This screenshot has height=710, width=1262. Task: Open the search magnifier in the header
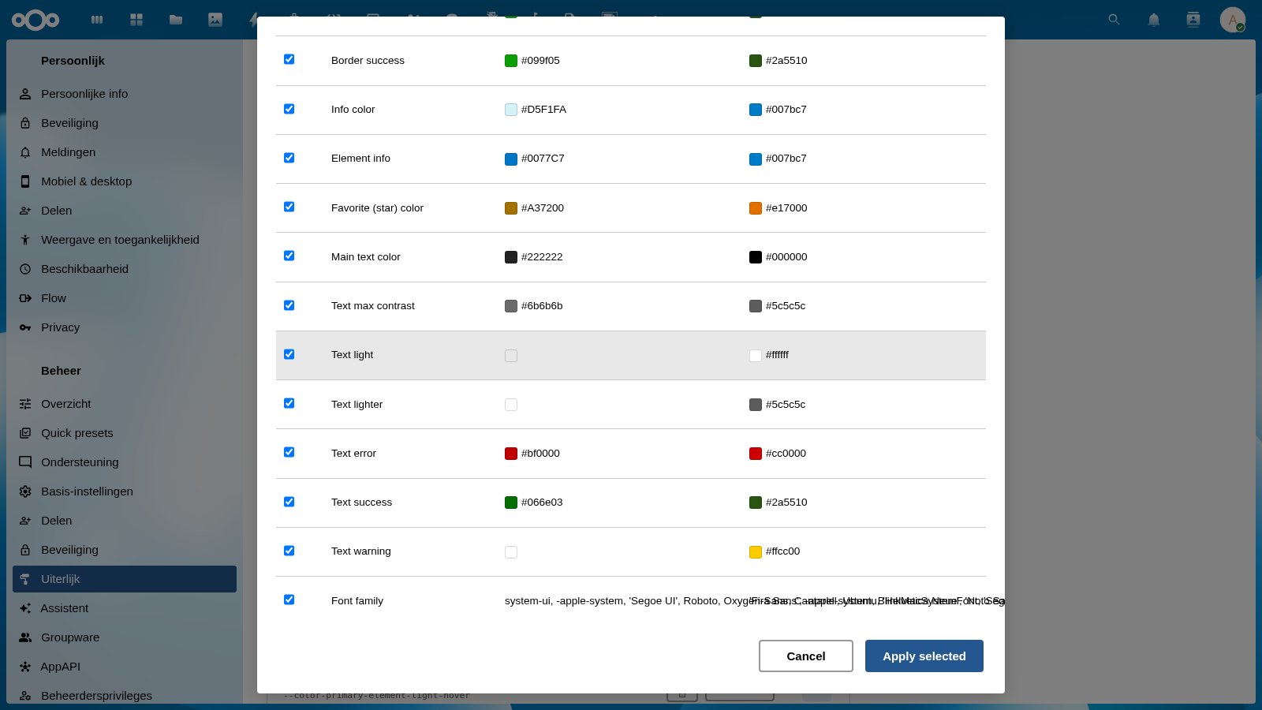[x=1114, y=20]
